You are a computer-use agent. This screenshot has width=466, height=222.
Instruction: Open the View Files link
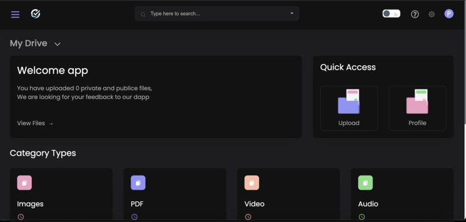(x=35, y=123)
